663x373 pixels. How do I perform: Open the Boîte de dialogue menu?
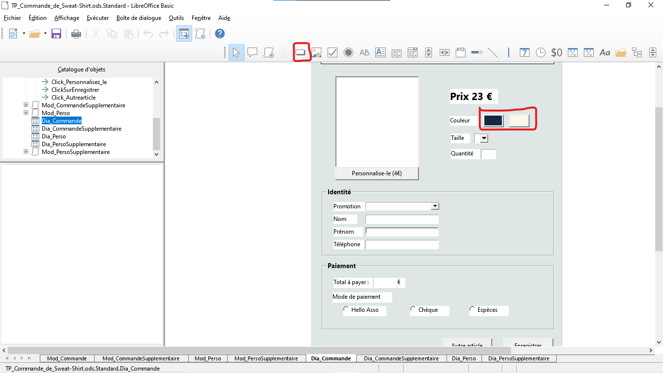pyautogui.click(x=139, y=18)
